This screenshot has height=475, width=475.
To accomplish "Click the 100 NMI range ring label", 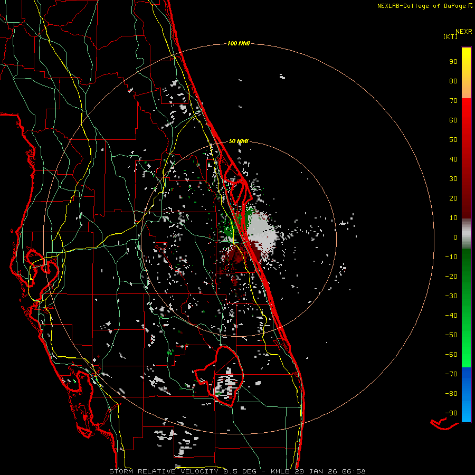I will click(x=239, y=44).
